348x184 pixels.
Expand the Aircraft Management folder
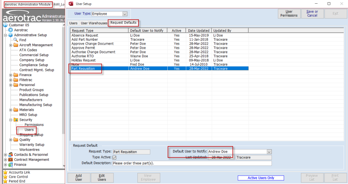click(x=10, y=45)
